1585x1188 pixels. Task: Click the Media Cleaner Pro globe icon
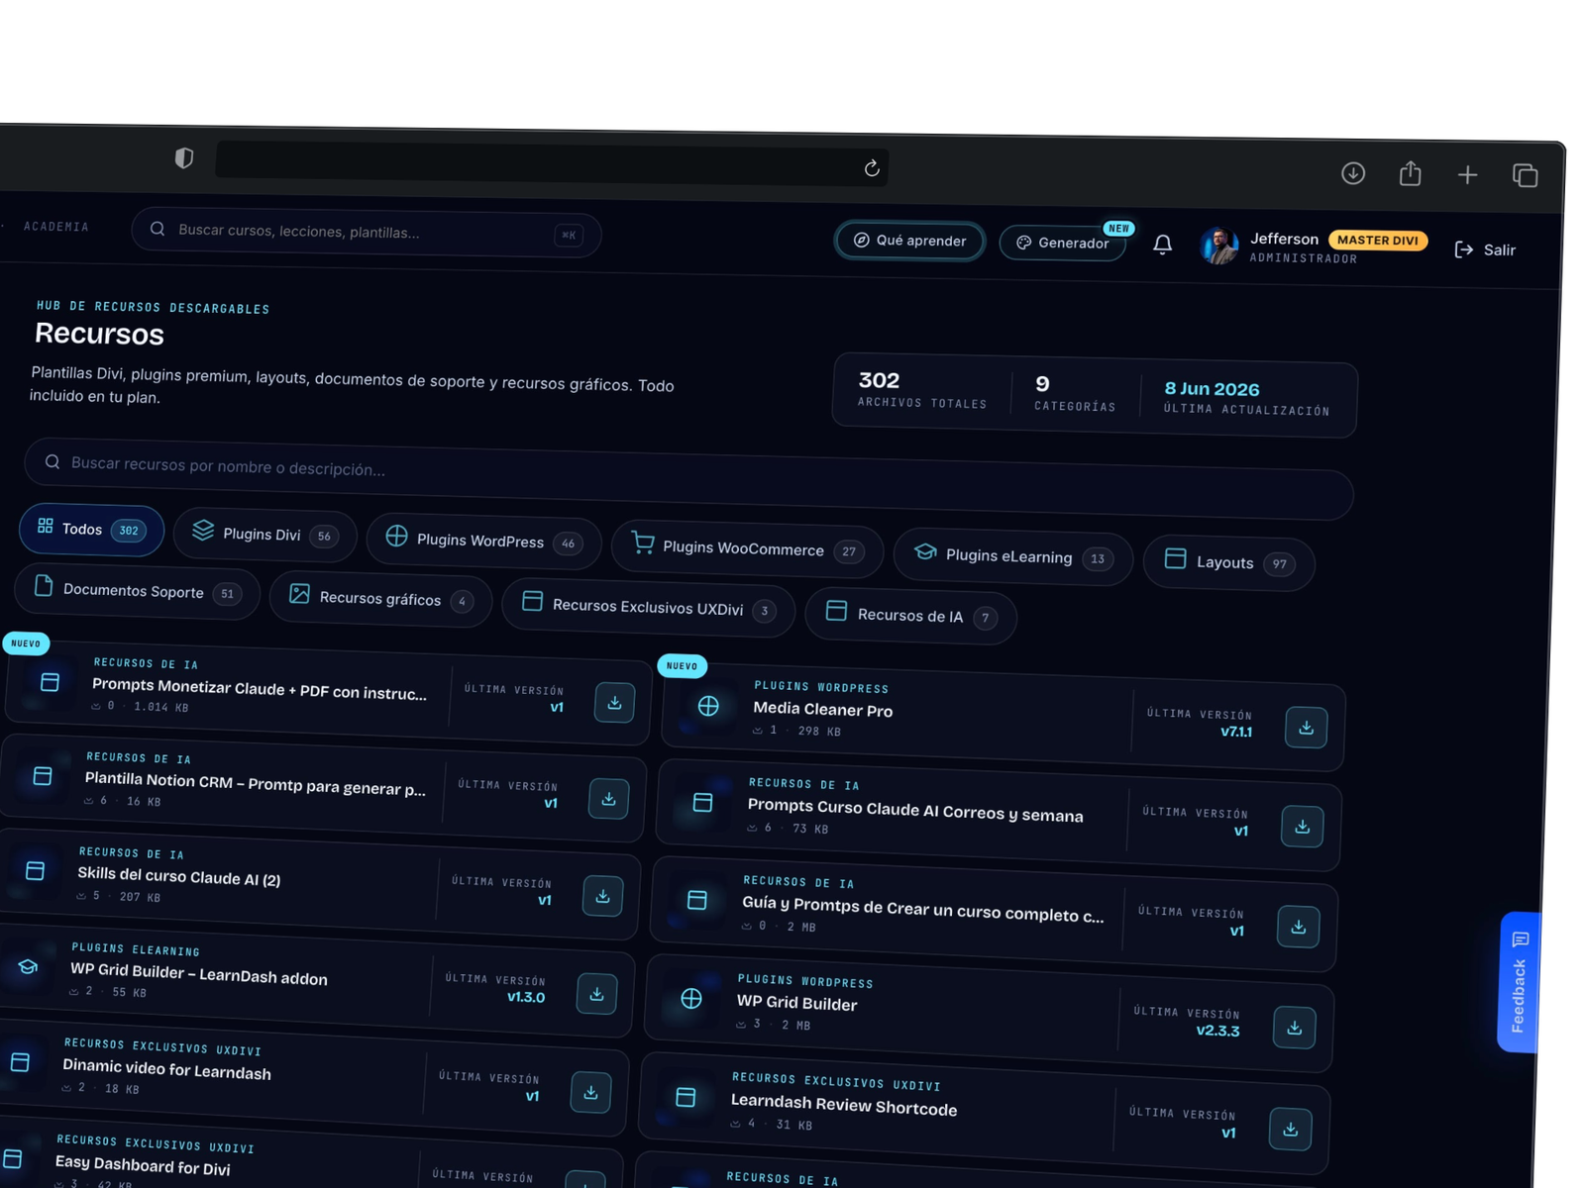(708, 706)
